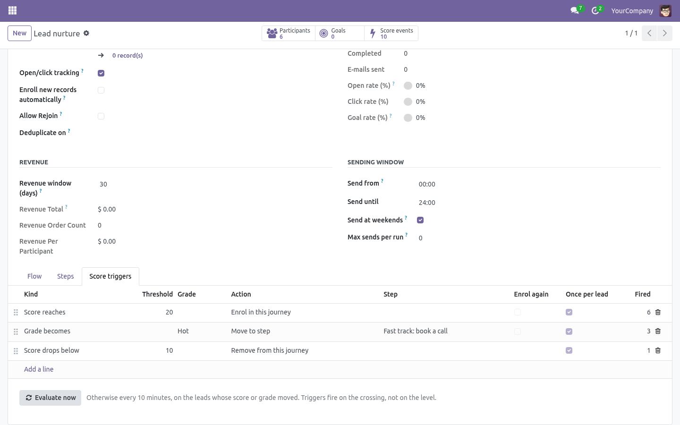Image resolution: width=680 pixels, height=425 pixels.
Task: Open Step field Fast track: book a call
Action: 446,331
